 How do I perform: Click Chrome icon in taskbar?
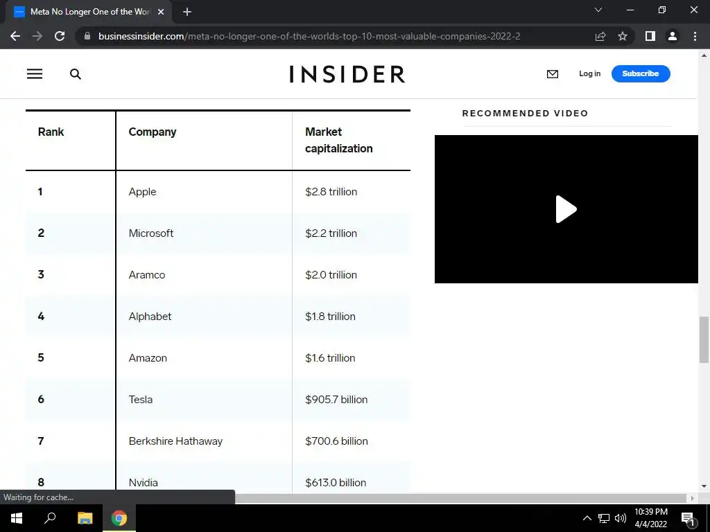pyautogui.click(x=119, y=518)
